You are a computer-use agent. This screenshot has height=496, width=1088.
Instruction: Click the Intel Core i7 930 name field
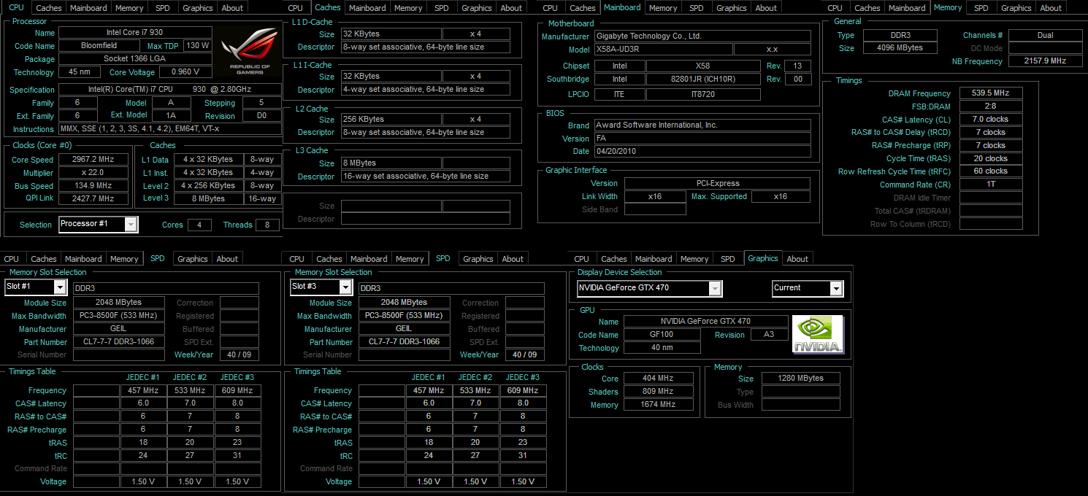(135, 33)
